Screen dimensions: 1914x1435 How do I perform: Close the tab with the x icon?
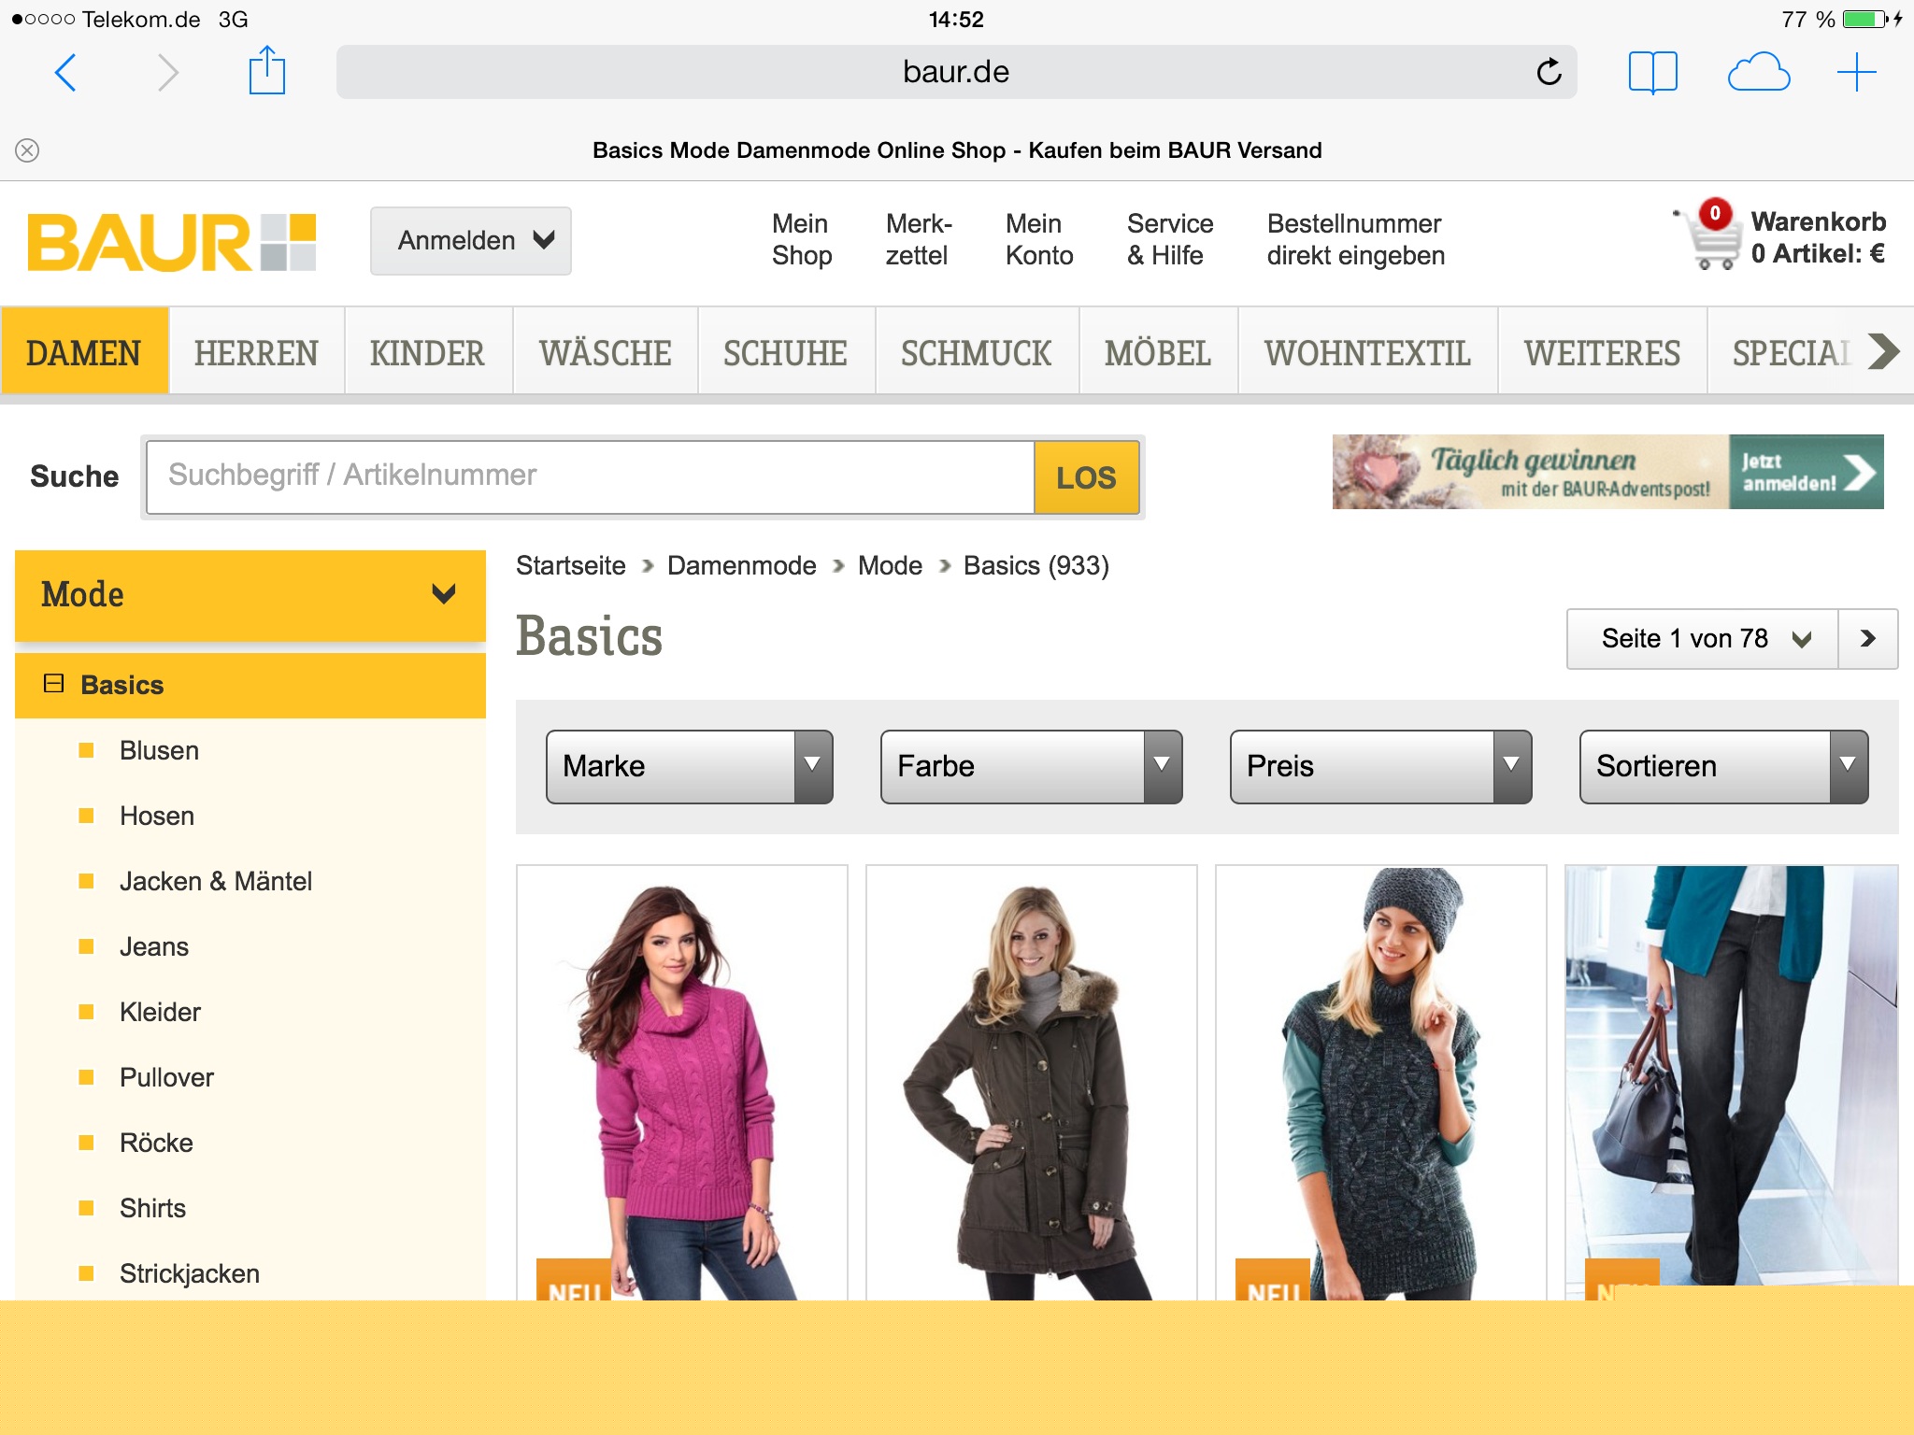(27, 150)
